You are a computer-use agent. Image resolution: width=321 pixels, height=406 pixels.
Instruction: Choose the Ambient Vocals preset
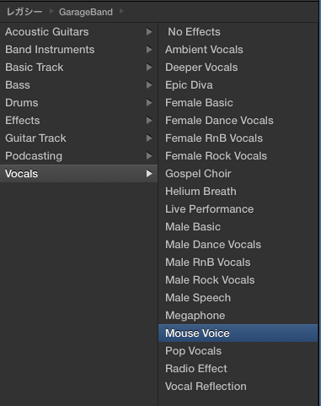coord(238,50)
